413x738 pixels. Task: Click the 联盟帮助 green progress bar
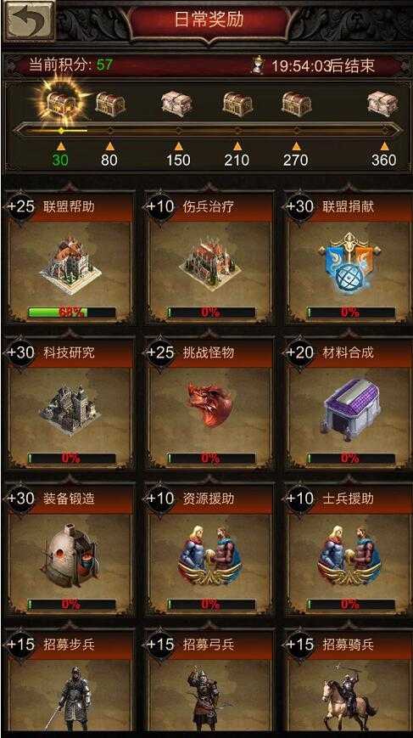[71, 312]
